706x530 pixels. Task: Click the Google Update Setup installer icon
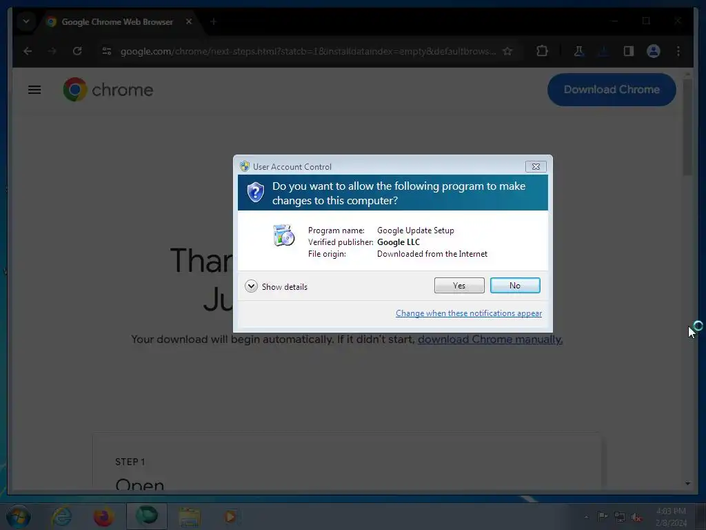click(x=283, y=235)
